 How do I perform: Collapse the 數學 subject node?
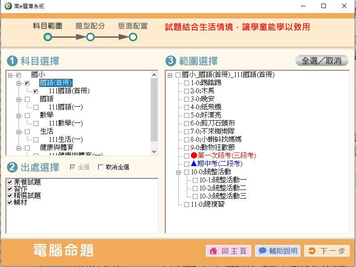click(x=19, y=116)
